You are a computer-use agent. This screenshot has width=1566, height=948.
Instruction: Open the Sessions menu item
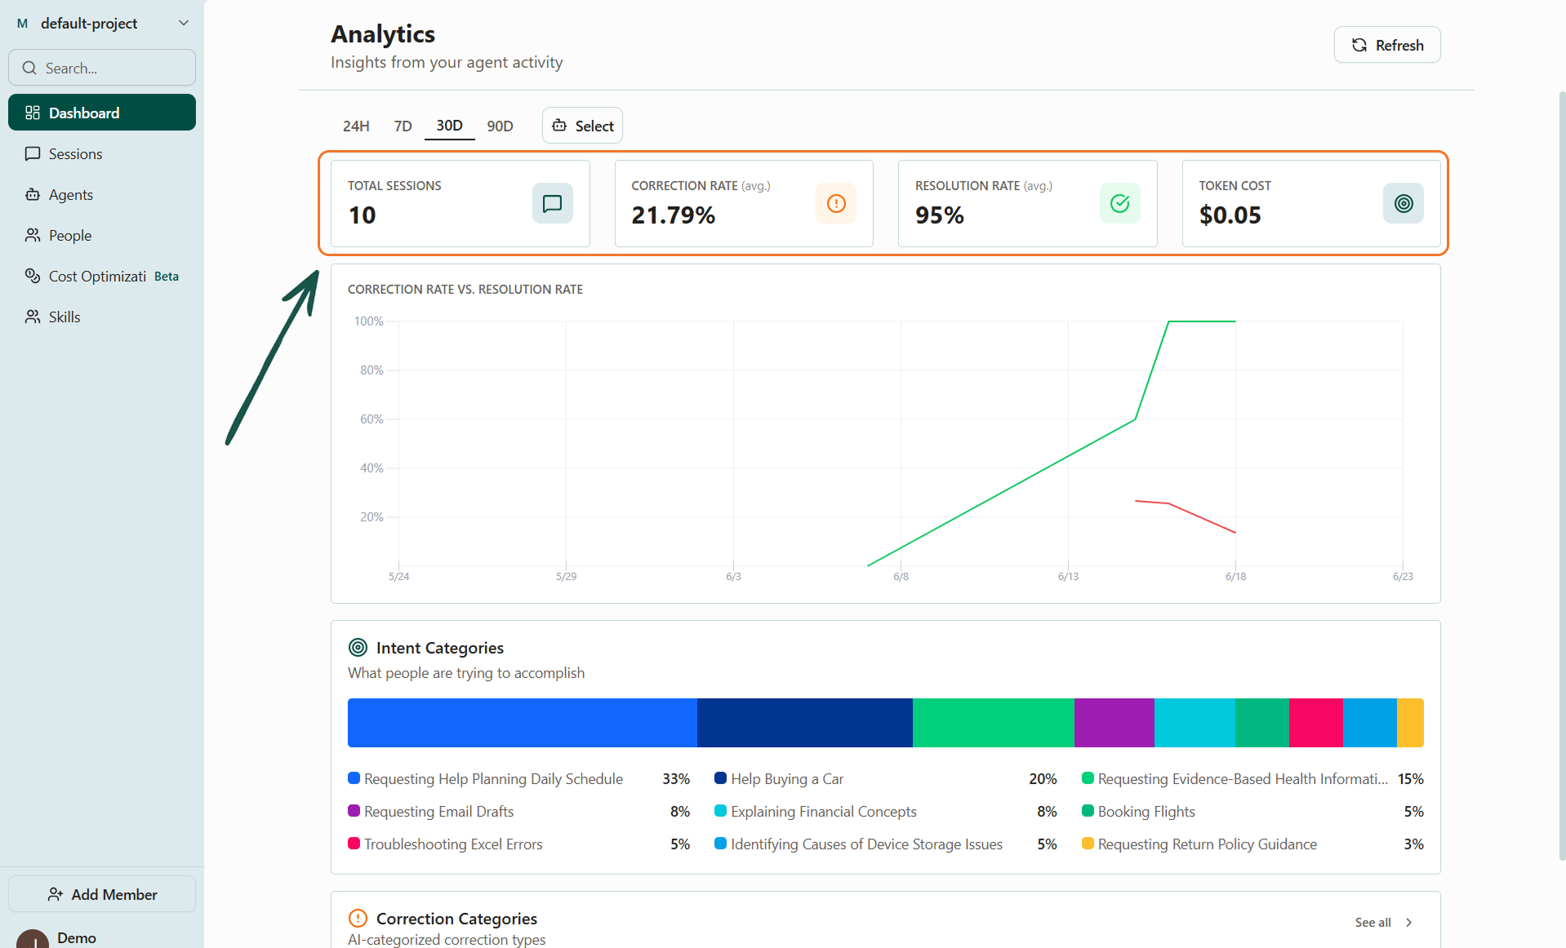click(102, 153)
